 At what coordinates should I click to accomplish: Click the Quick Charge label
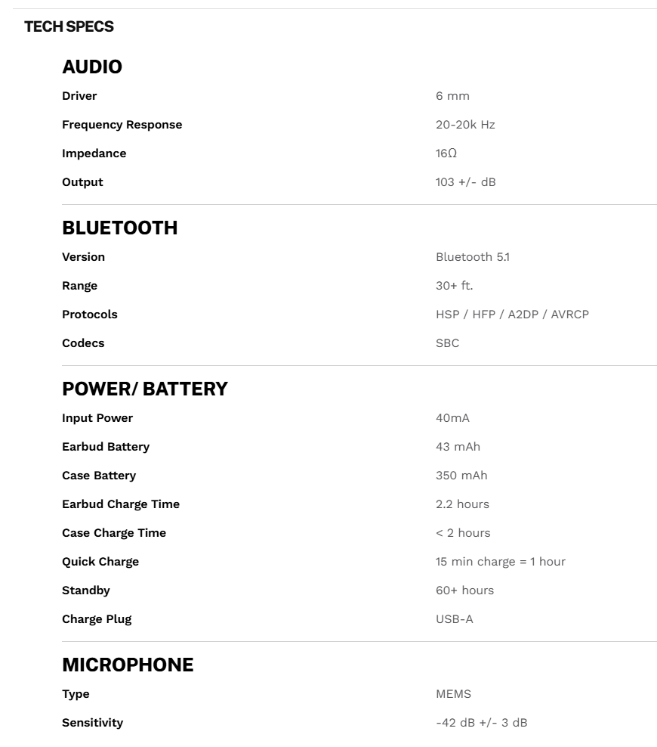pos(100,562)
